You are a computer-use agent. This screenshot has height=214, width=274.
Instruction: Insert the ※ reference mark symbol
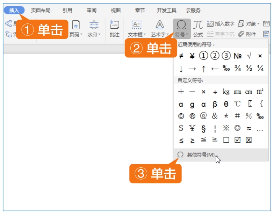pos(226,128)
